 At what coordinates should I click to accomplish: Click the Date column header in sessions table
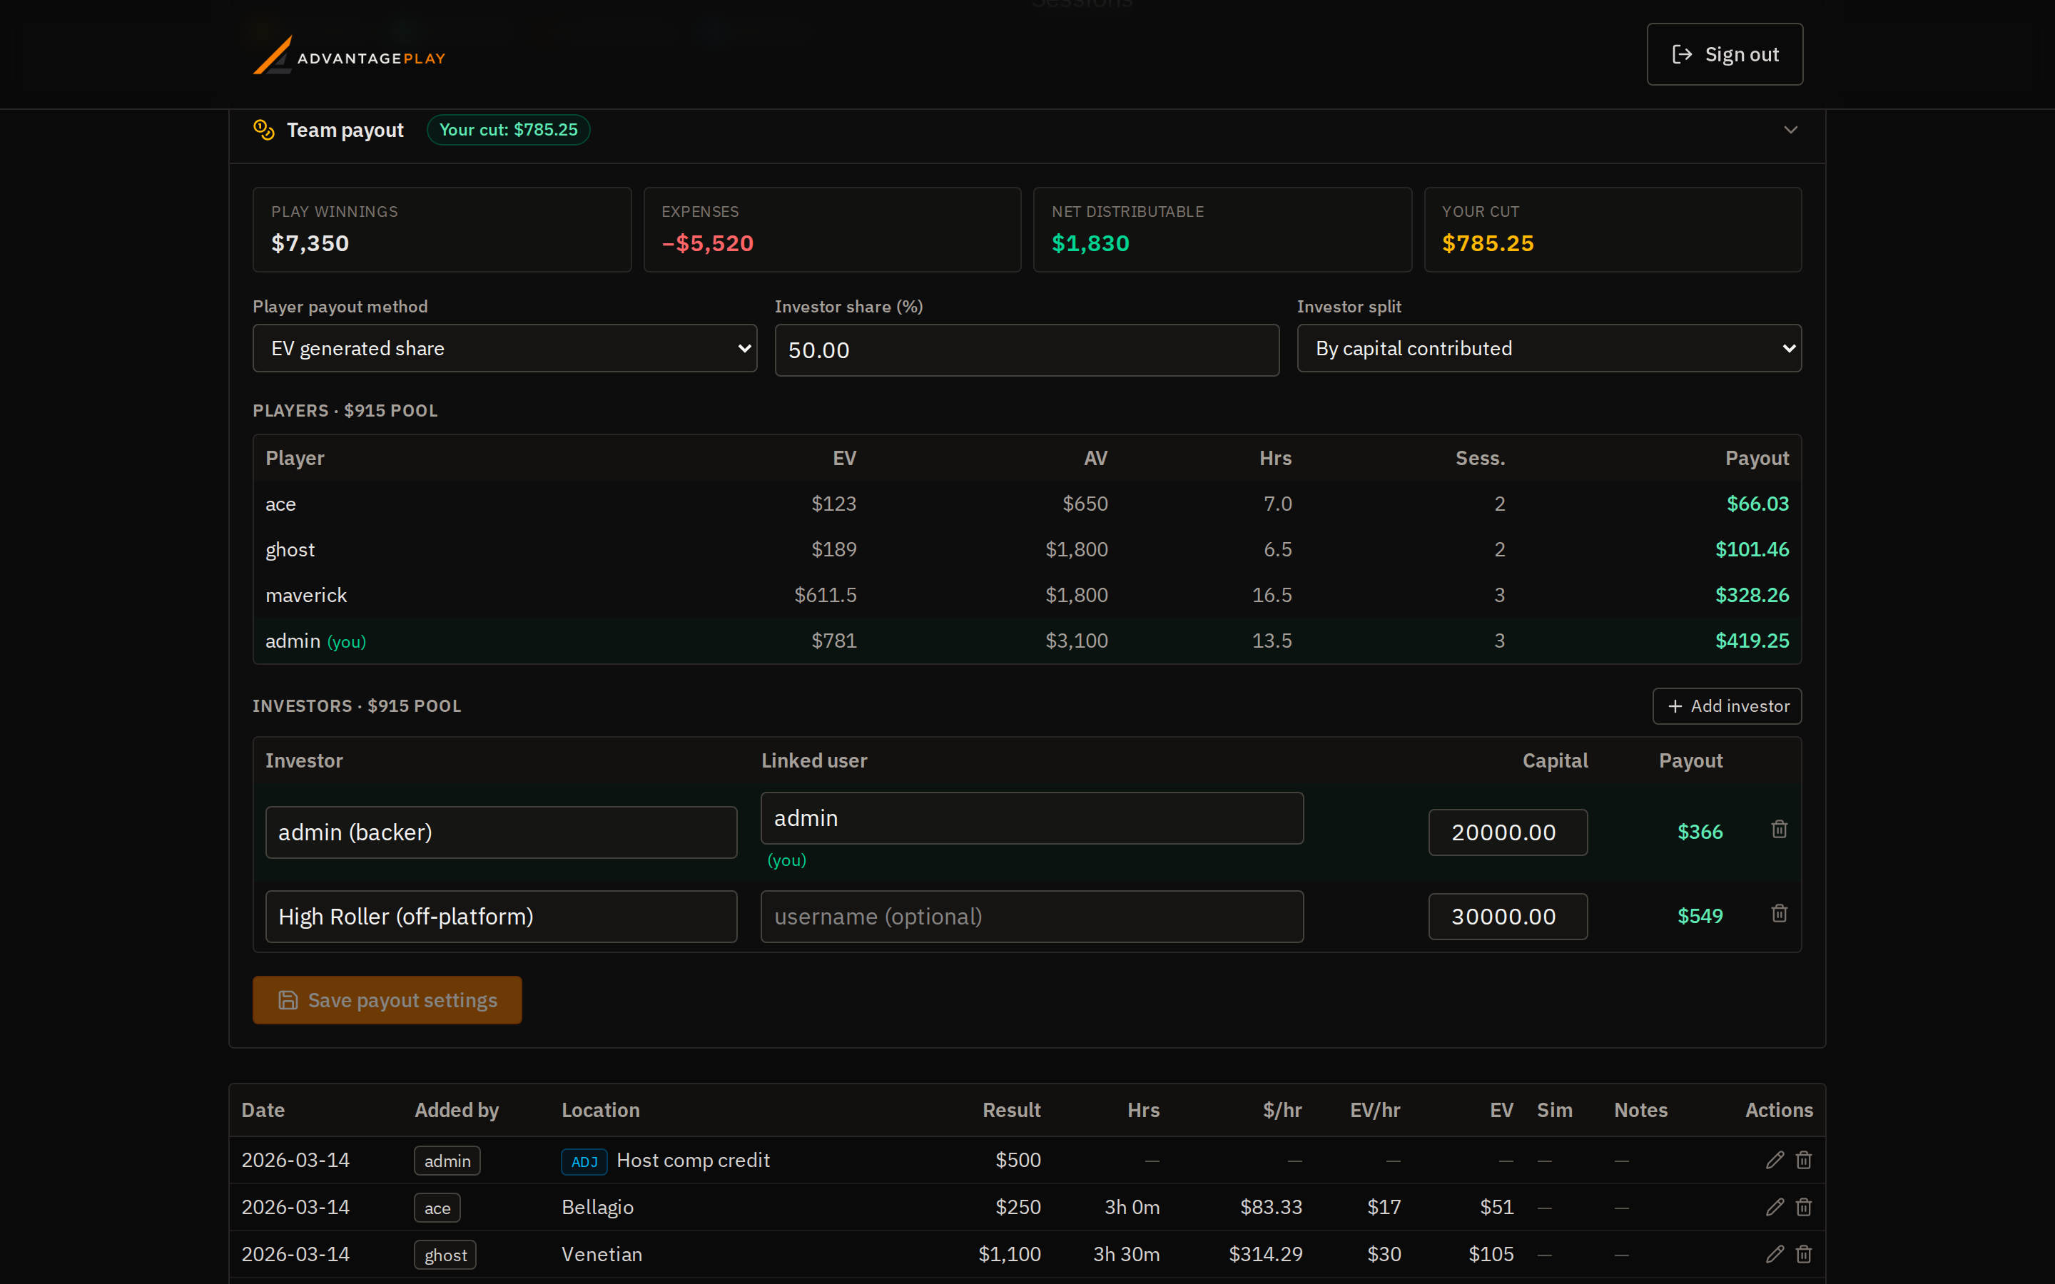(x=263, y=1110)
